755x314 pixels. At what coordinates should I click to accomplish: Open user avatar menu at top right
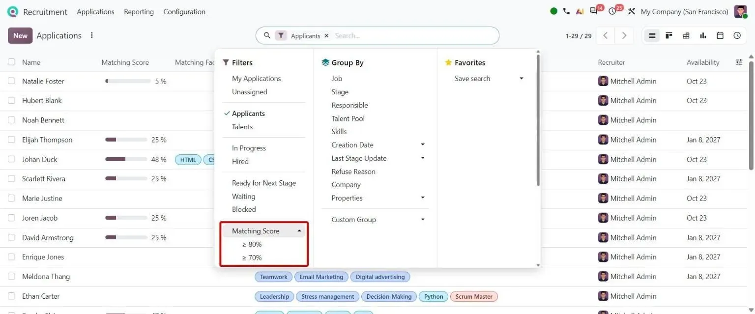pos(741,11)
